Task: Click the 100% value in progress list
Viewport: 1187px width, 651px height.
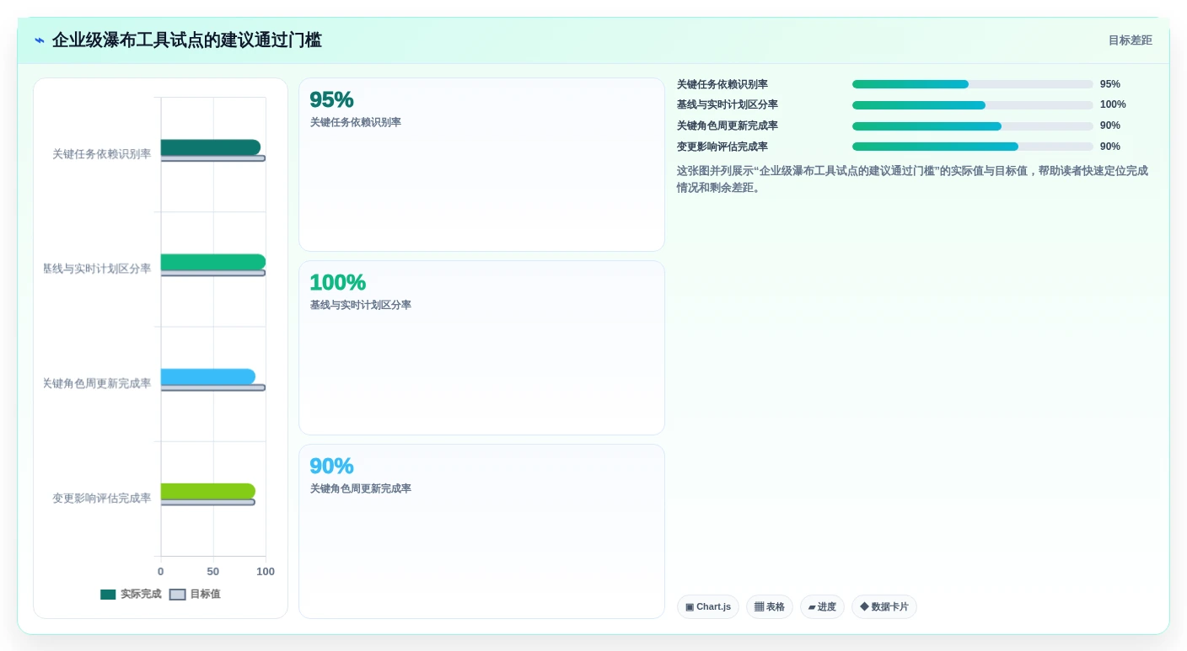Action: click(x=1113, y=105)
